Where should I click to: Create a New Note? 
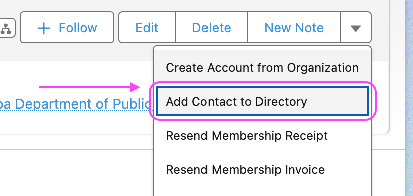(294, 27)
